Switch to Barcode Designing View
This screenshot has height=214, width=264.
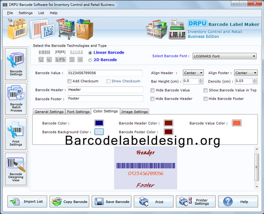click(x=16, y=169)
